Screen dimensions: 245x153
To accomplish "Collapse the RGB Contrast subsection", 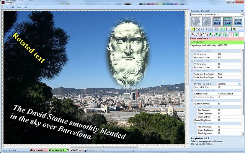I will (x=195, y=107).
